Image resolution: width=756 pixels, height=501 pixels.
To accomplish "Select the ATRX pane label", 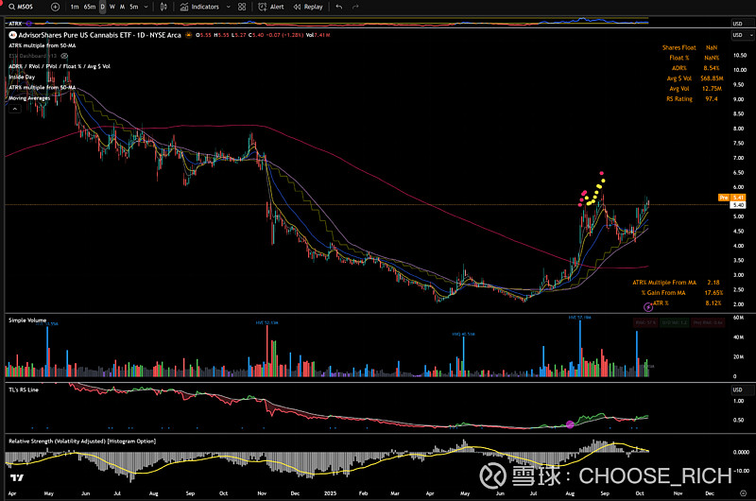I will pyautogui.click(x=15, y=23).
